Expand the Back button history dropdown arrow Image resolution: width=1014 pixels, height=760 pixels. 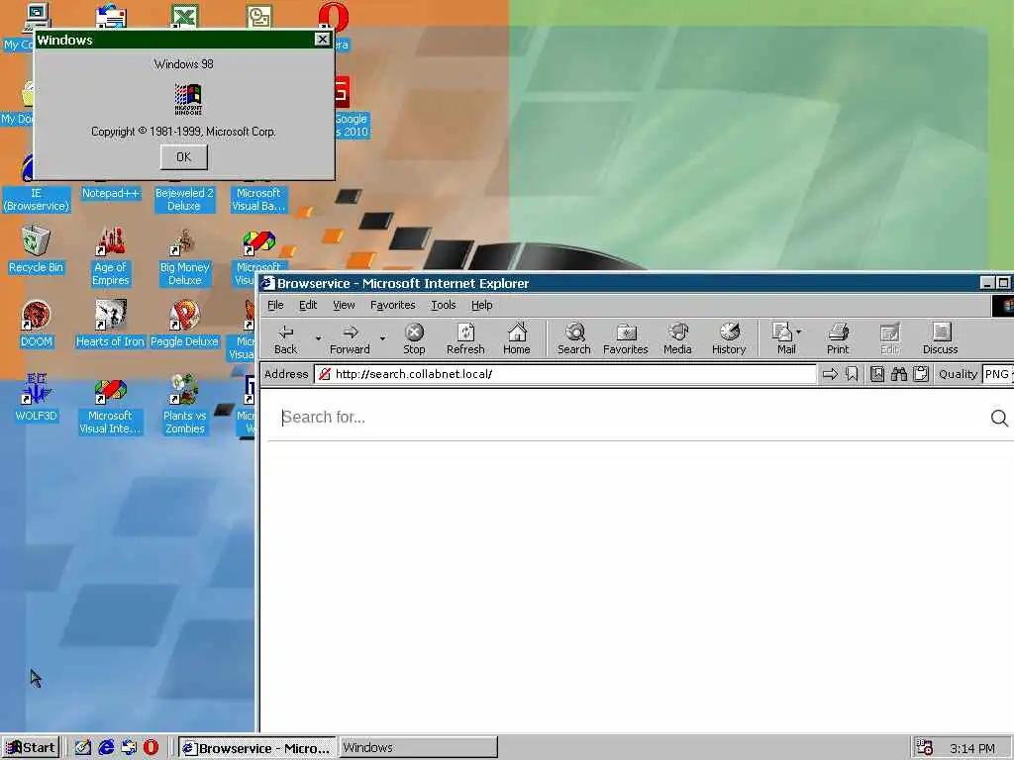(318, 338)
